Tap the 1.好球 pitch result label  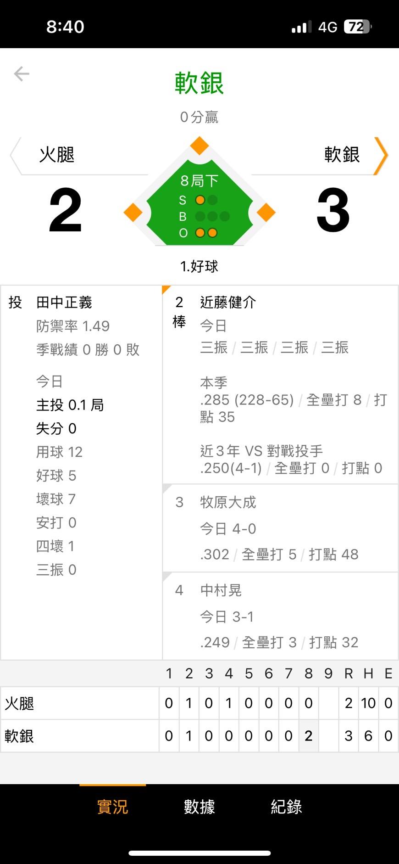(x=199, y=266)
